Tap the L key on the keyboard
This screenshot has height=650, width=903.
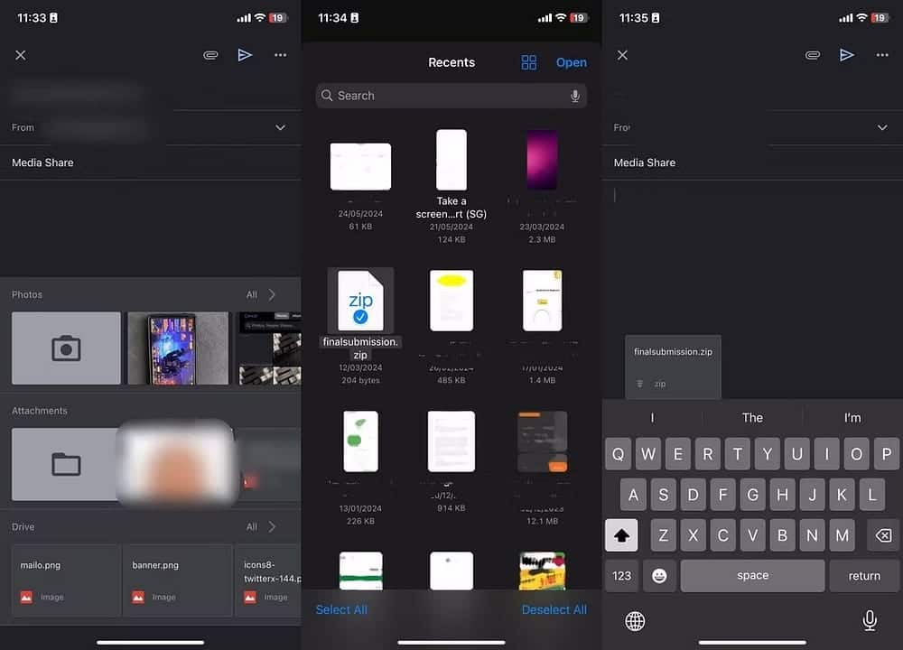872,495
